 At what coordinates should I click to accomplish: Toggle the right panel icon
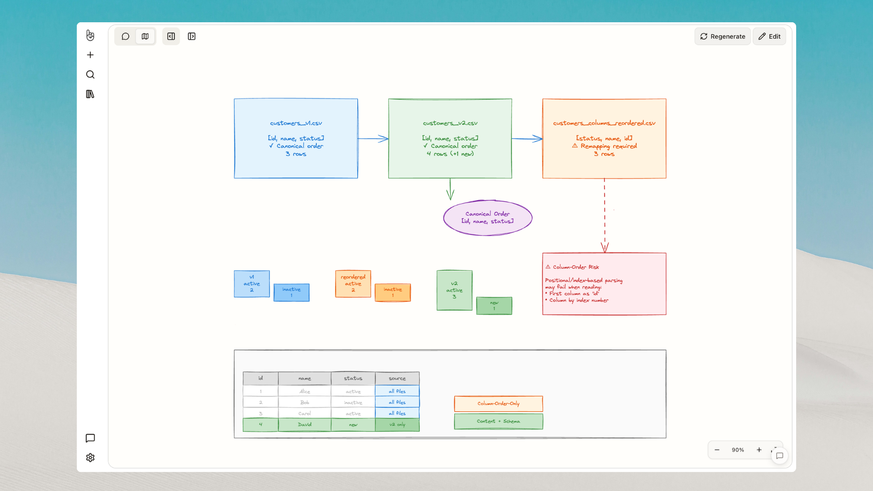191,36
